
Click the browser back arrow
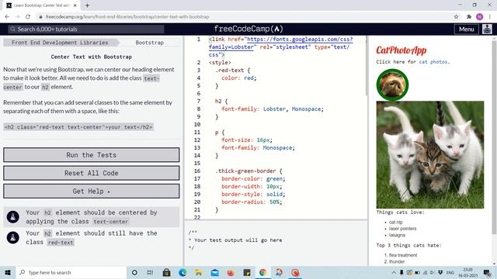pos(7,17)
